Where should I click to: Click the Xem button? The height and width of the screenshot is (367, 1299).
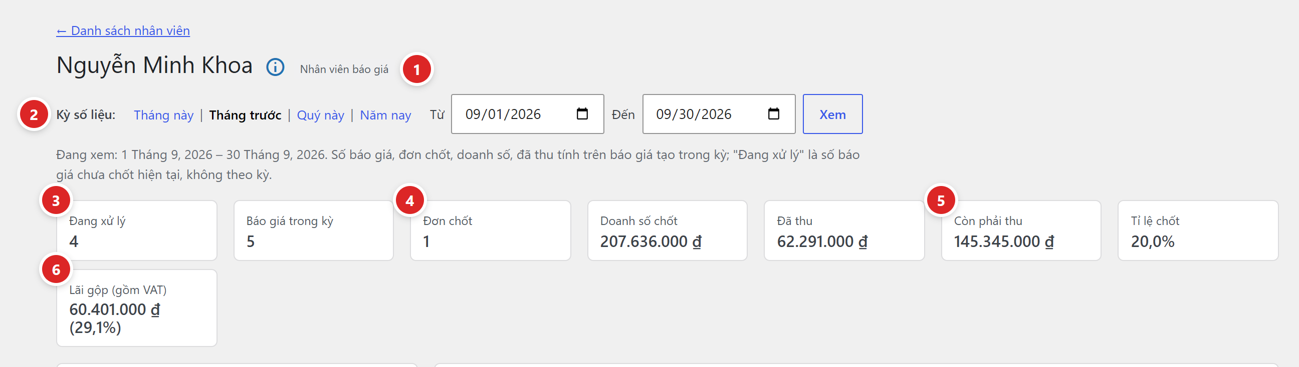pyautogui.click(x=832, y=114)
